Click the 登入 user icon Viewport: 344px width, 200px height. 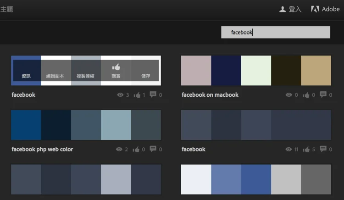(x=283, y=9)
